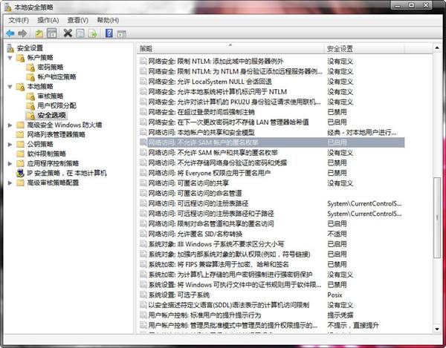This screenshot has height=348, width=446.
Task: Maximize the 本地安全策略 window
Action: coord(411,5)
